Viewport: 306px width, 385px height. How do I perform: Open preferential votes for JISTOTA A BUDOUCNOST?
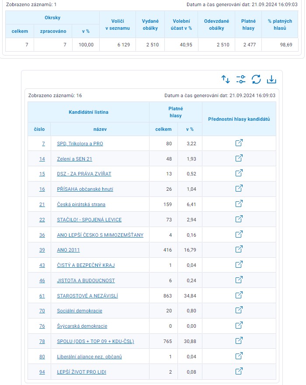[x=239, y=280]
